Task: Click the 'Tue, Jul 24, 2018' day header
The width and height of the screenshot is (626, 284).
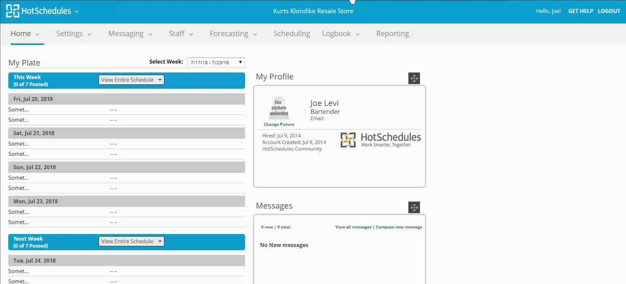Action: (127, 260)
